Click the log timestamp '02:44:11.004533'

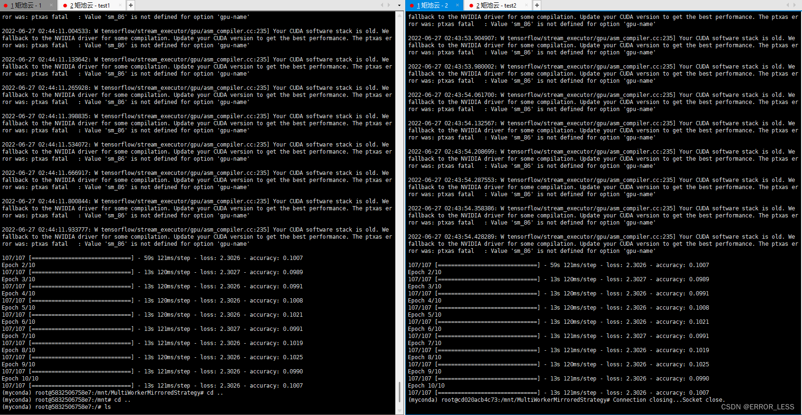click(x=64, y=31)
